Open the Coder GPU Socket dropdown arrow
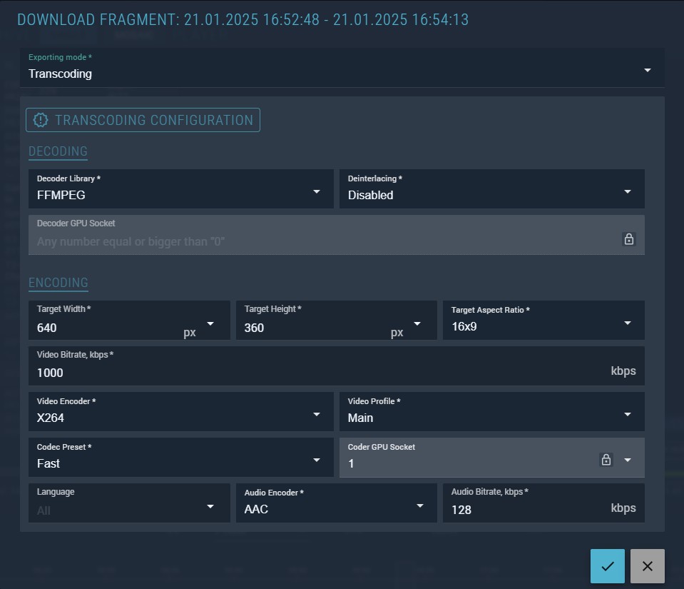Image resolution: width=684 pixels, height=589 pixels. coord(628,460)
